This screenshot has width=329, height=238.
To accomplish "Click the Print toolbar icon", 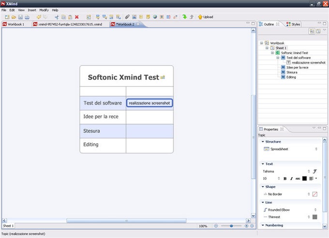I will pos(27,17).
